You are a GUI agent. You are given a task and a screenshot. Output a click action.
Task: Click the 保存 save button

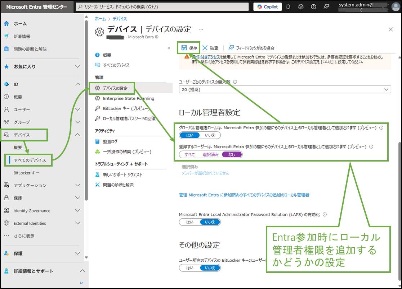(189, 48)
